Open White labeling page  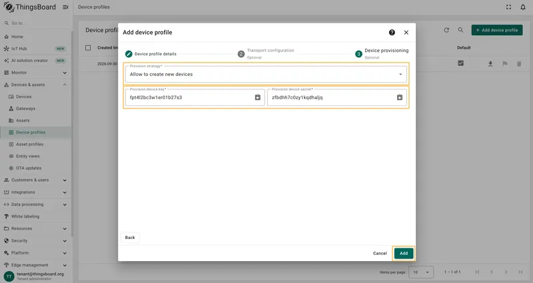click(x=36, y=216)
